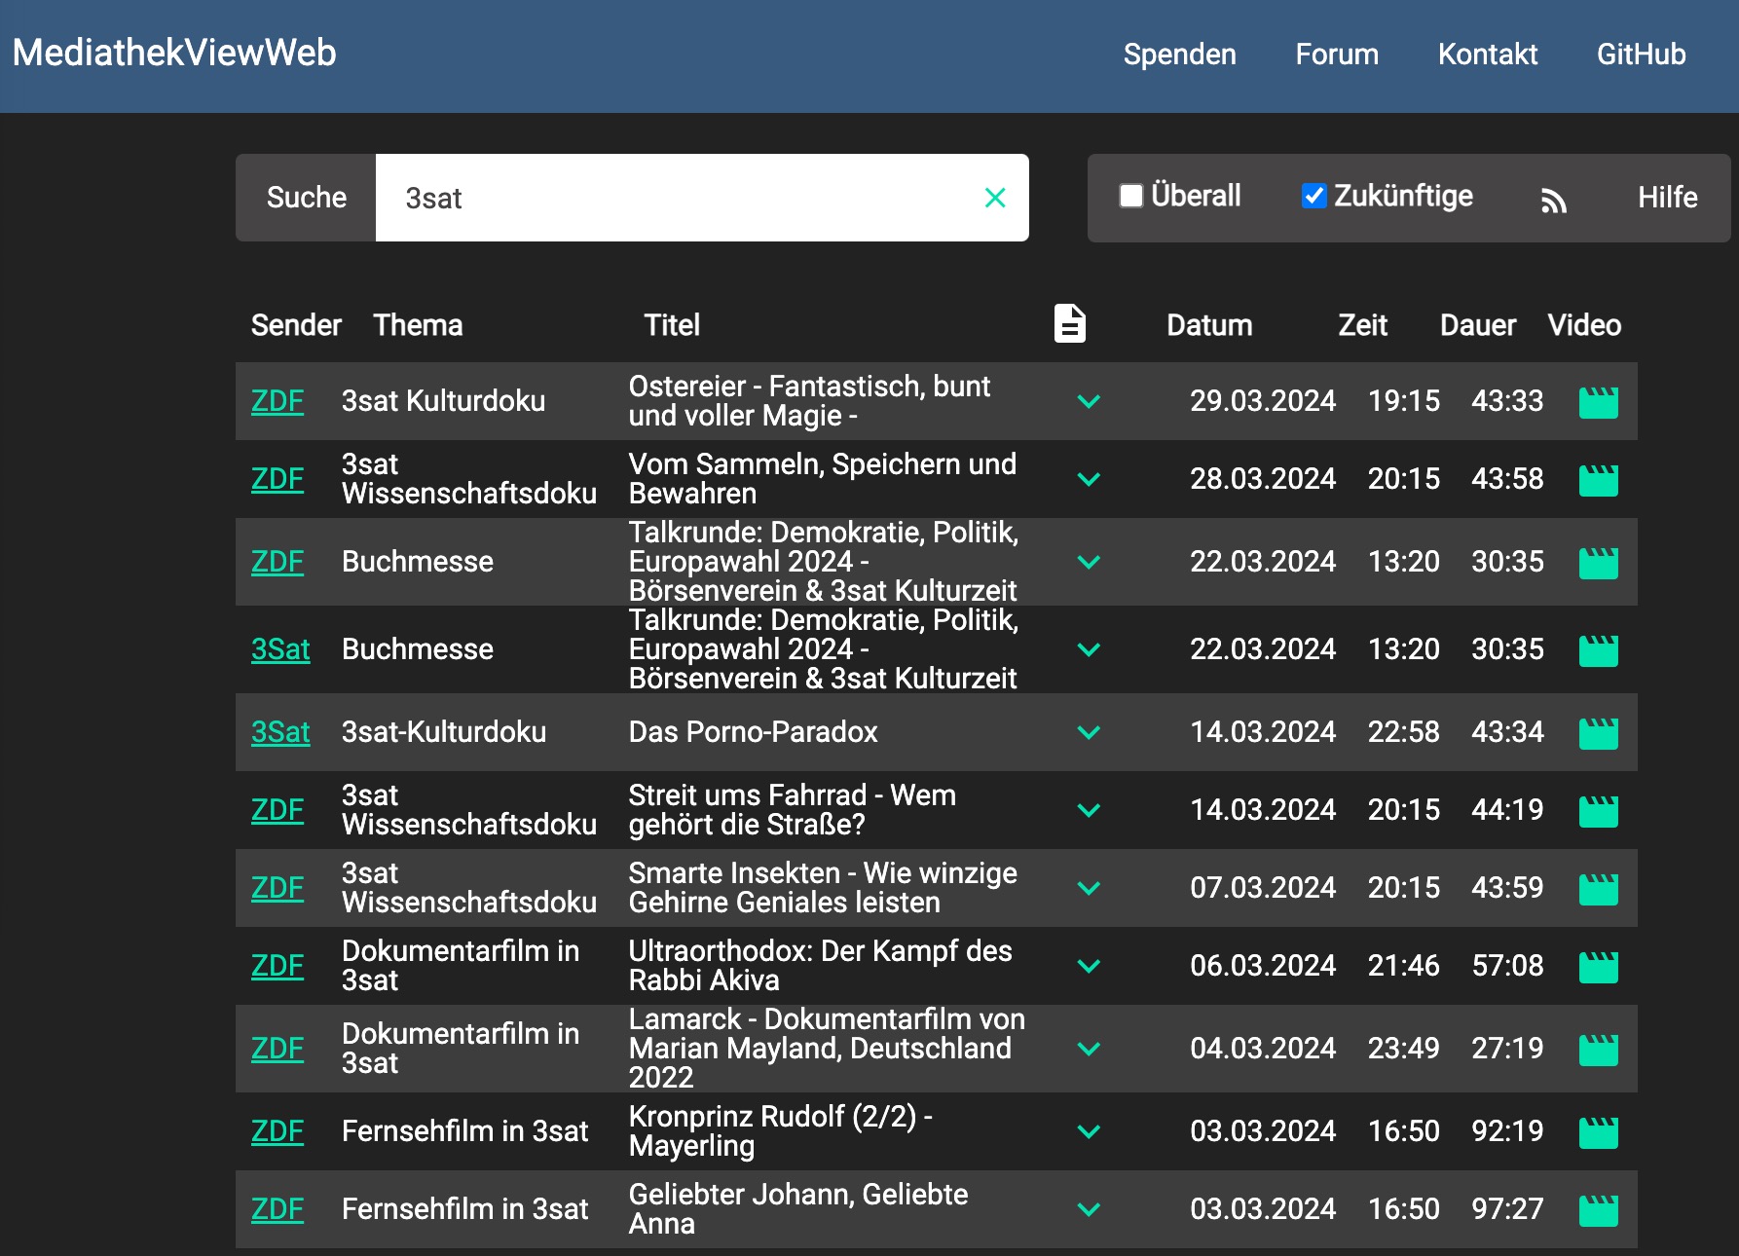Screen dimensions: 1739x1256
Task: Click the Zeit column header
Action: [1362, 325]
